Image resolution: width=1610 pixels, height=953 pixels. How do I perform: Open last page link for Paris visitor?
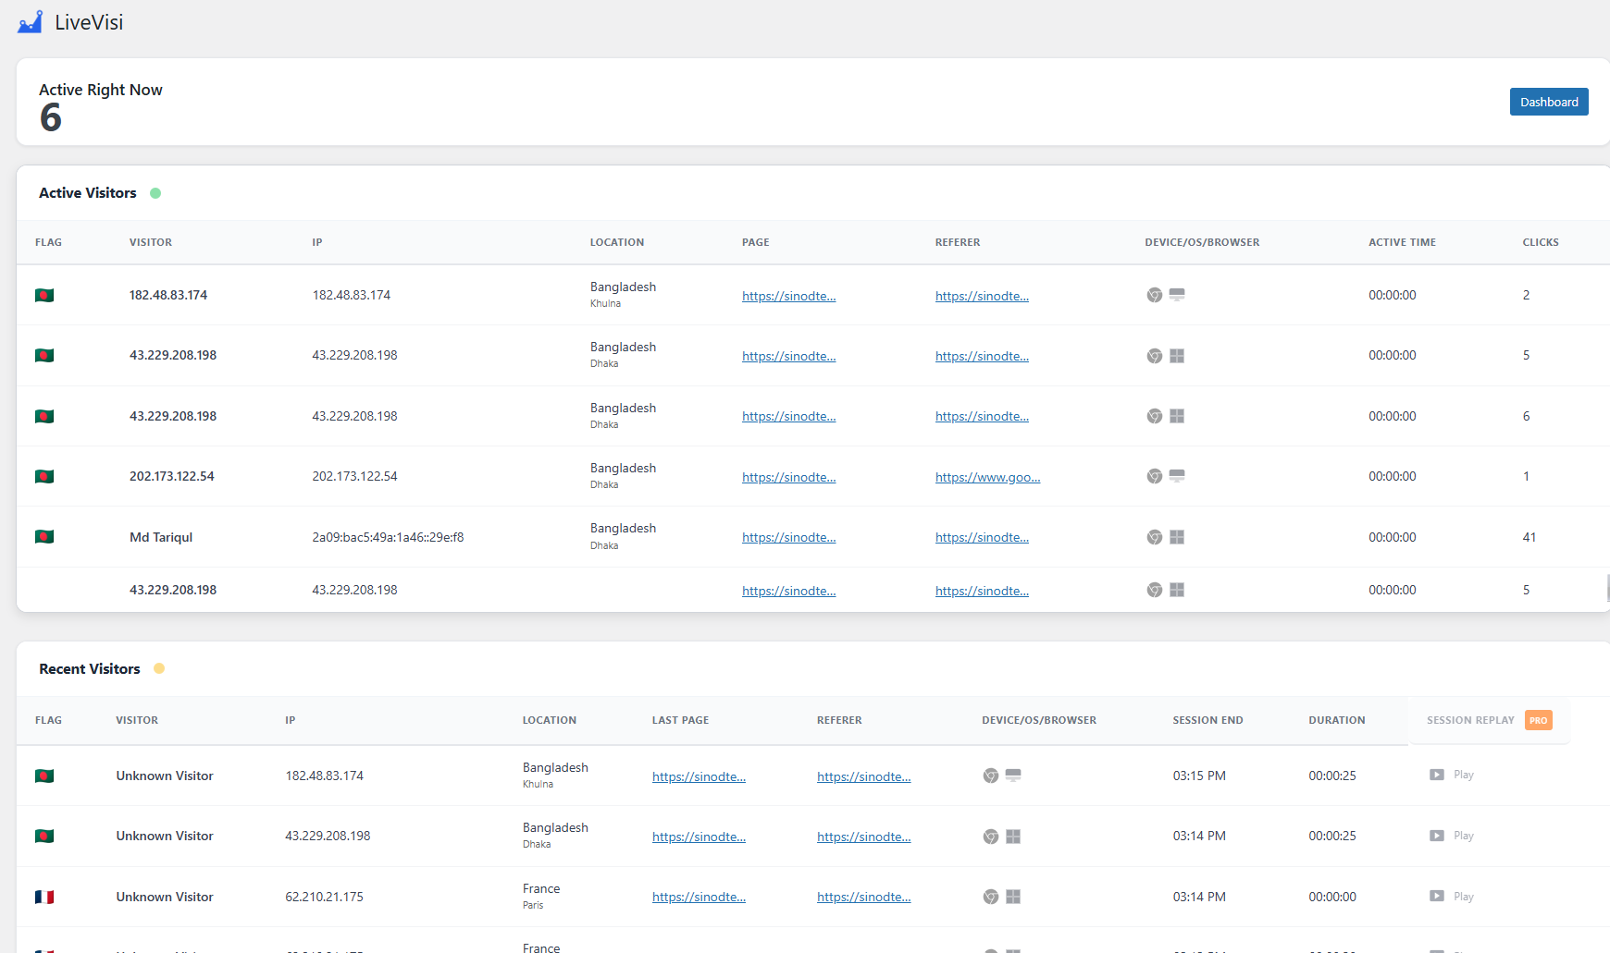tap(699, 897)
